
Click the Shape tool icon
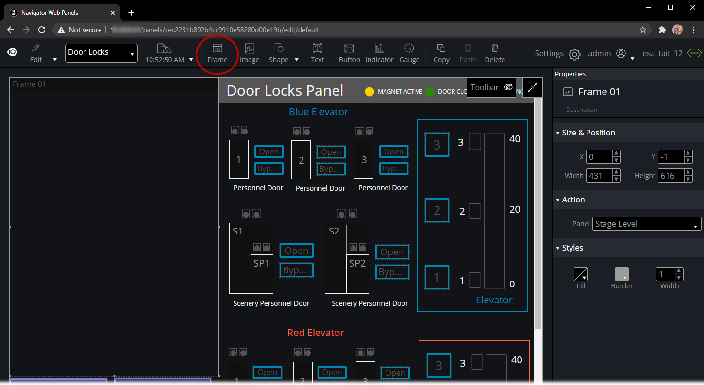pyautogui.click(x=279, y=48)
